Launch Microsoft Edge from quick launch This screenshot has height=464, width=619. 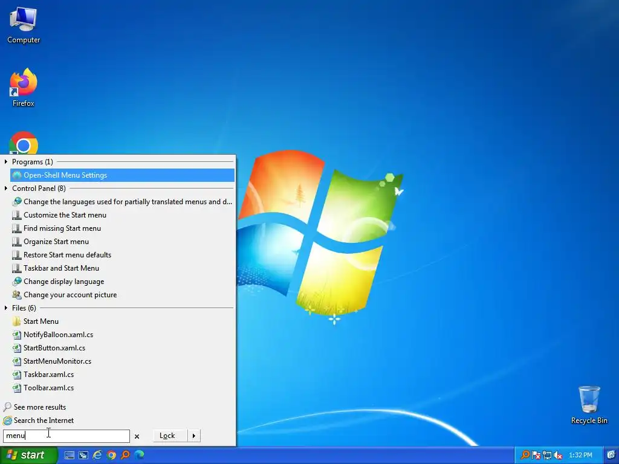pyautogui.click(x=140, y=456)
